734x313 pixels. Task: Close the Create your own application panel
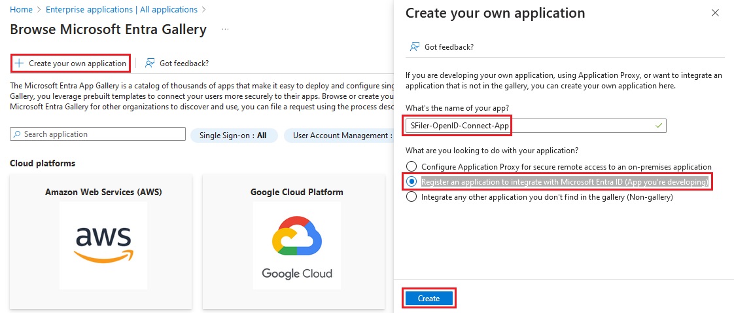715,13
